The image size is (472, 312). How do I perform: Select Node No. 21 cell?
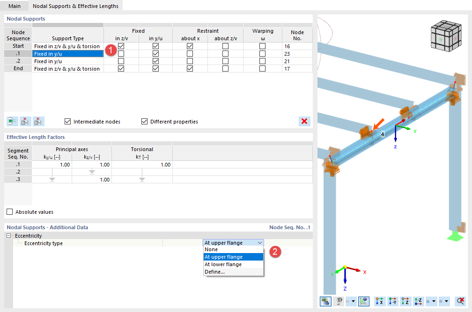click(297, 61)
